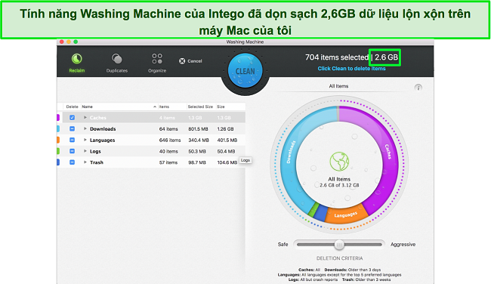Click the '704 items selected' text
Image resolution: width=491 pixels, height=284 pixels.
pyautogui.click(x=337, y=57)
